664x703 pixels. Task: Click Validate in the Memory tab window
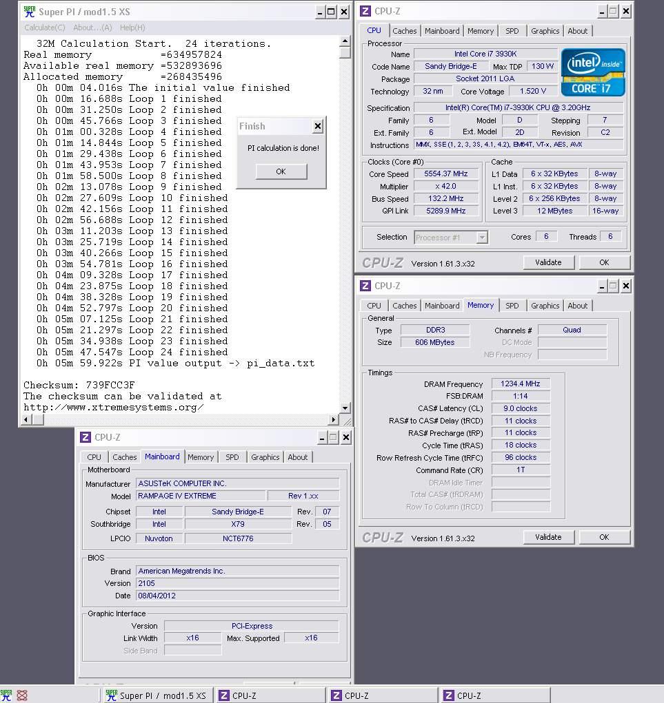(548, 537)
